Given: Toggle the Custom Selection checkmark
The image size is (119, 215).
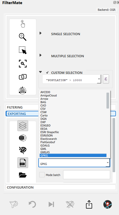Looking at the screenshot, I should (x=47, y=72).
